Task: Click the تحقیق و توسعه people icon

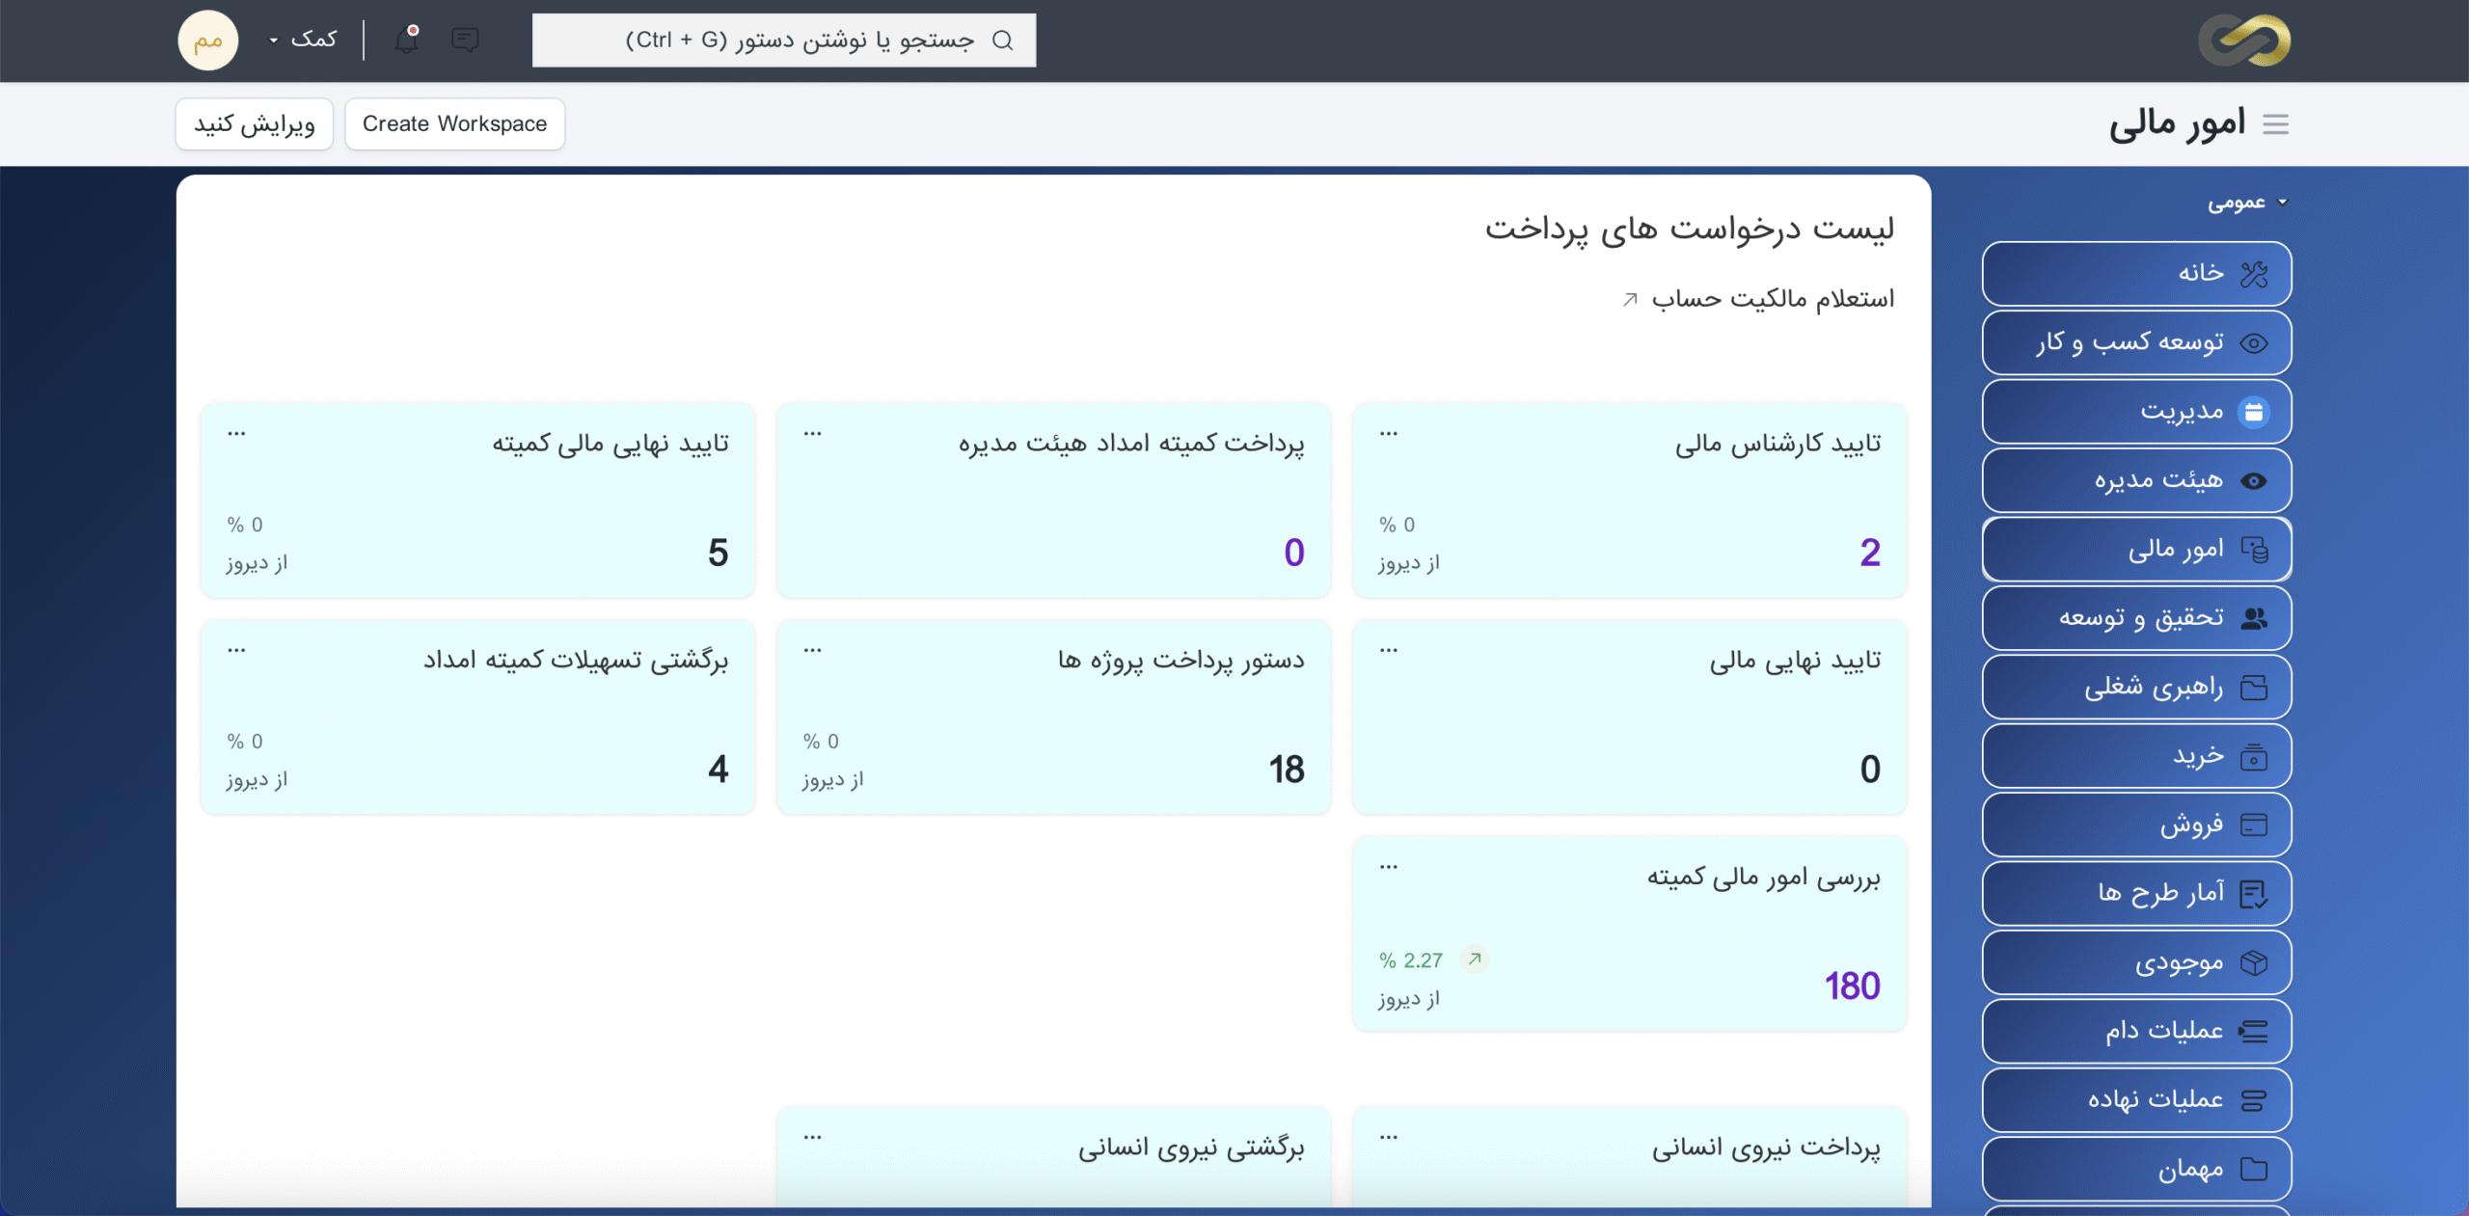Action: pyautogui.click(x=2254, y=618)
